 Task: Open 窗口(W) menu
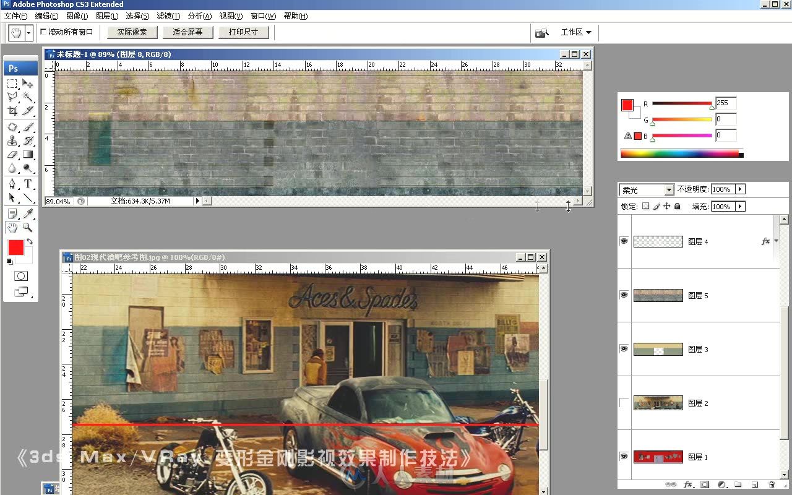click(x=263, y=16)
